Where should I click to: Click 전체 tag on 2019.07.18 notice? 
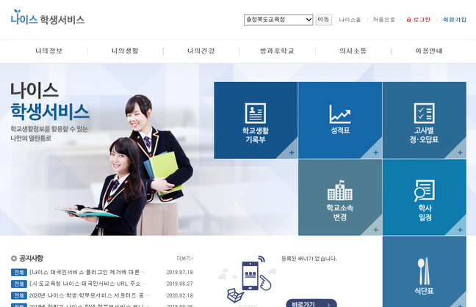click(x=19, y=273)
